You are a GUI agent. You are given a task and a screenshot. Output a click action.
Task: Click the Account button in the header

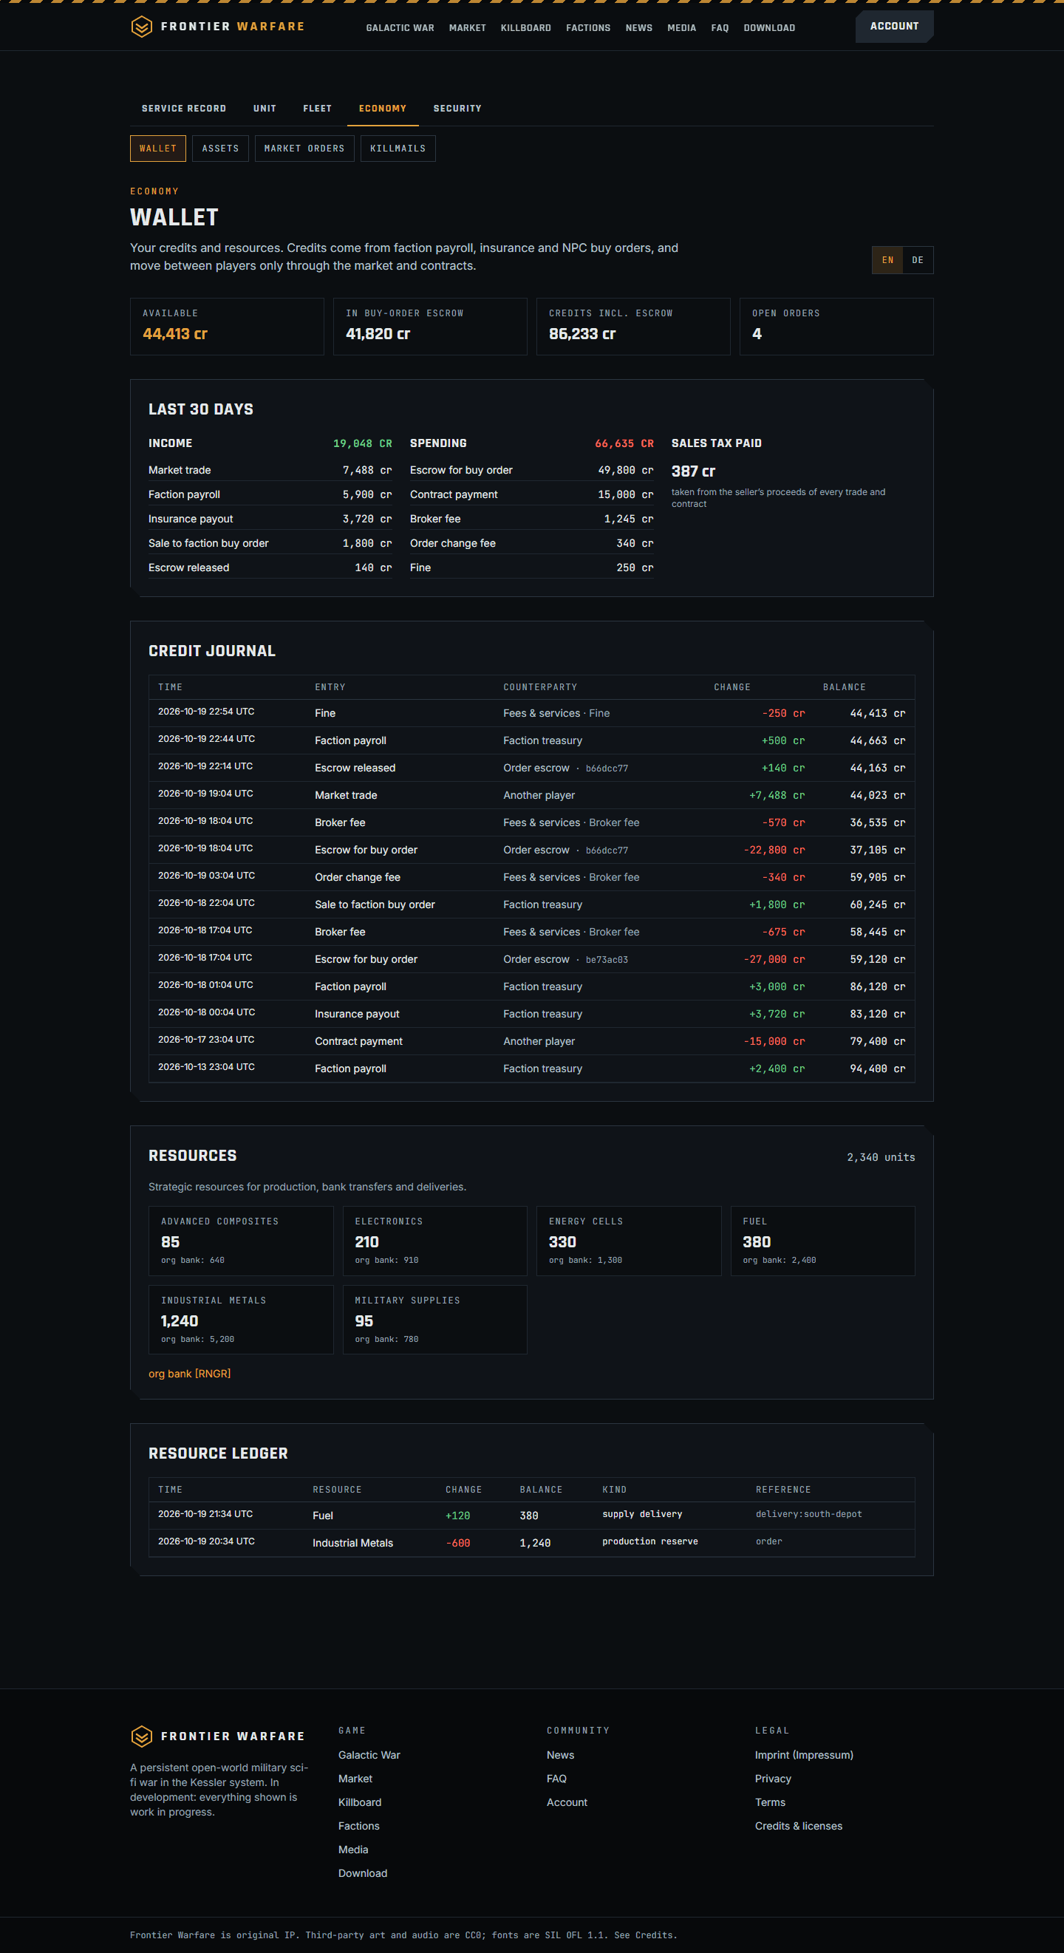(x=894, y=27)
